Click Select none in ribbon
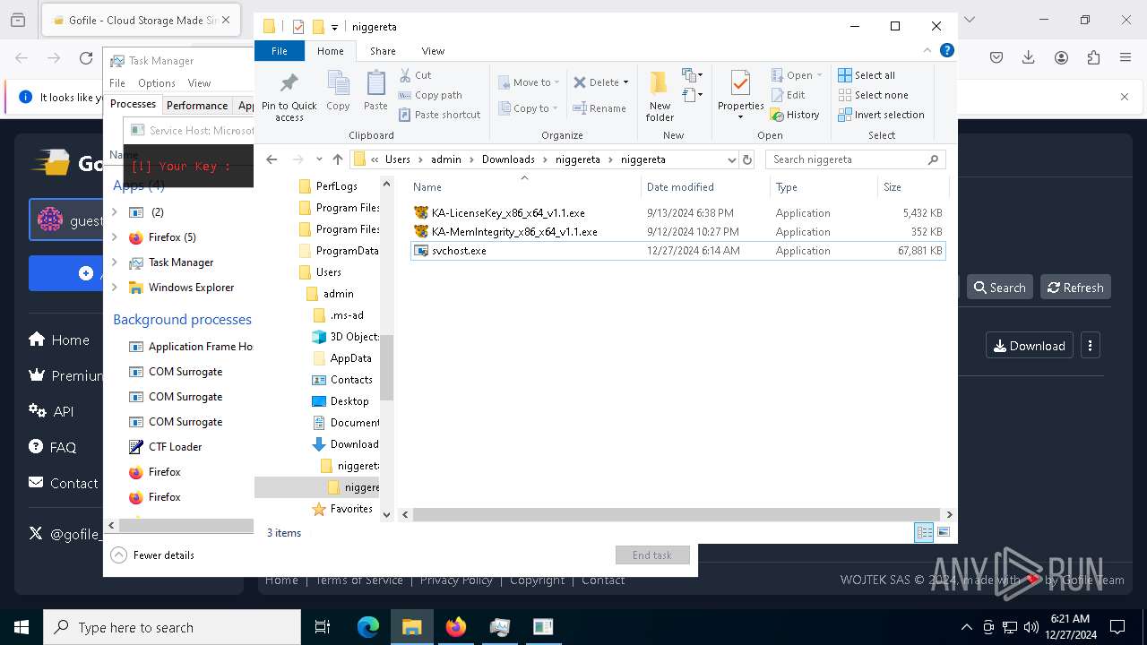The height and width of the screenshot is (645, 1147). click(x=873, y=95)
